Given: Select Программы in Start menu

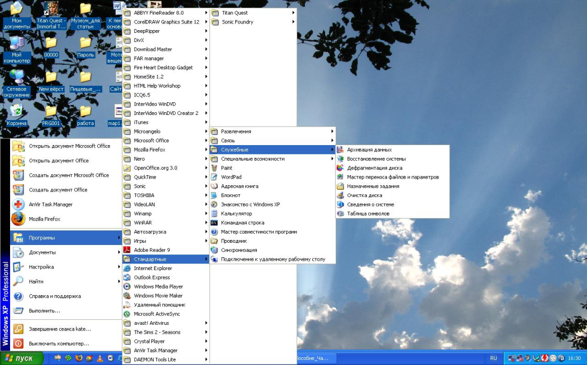Looking at the screenshot, I should (66, 238).
